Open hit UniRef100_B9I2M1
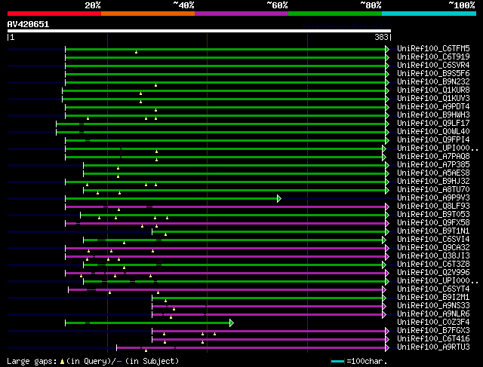The image size is (483, 367). [x=433, y=298]
